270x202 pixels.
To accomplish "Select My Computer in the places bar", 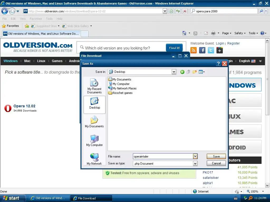I will pos(94,140).
